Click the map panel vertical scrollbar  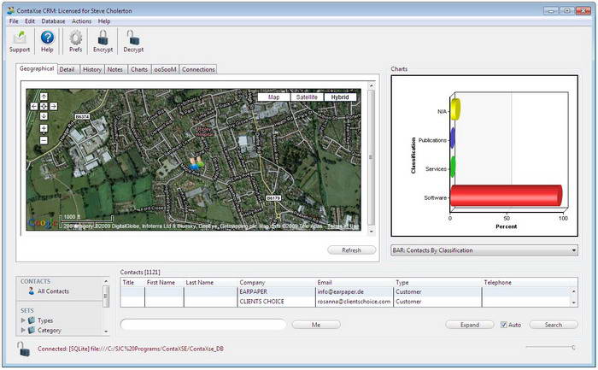point(372,158)
